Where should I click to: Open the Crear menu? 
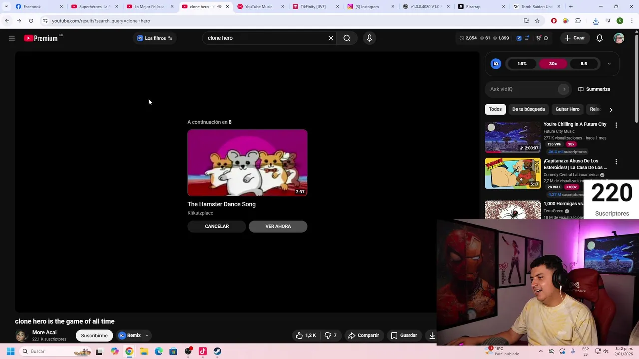pos(574,38)
